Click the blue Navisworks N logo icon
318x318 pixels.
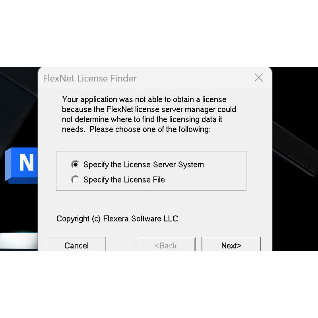21,165
